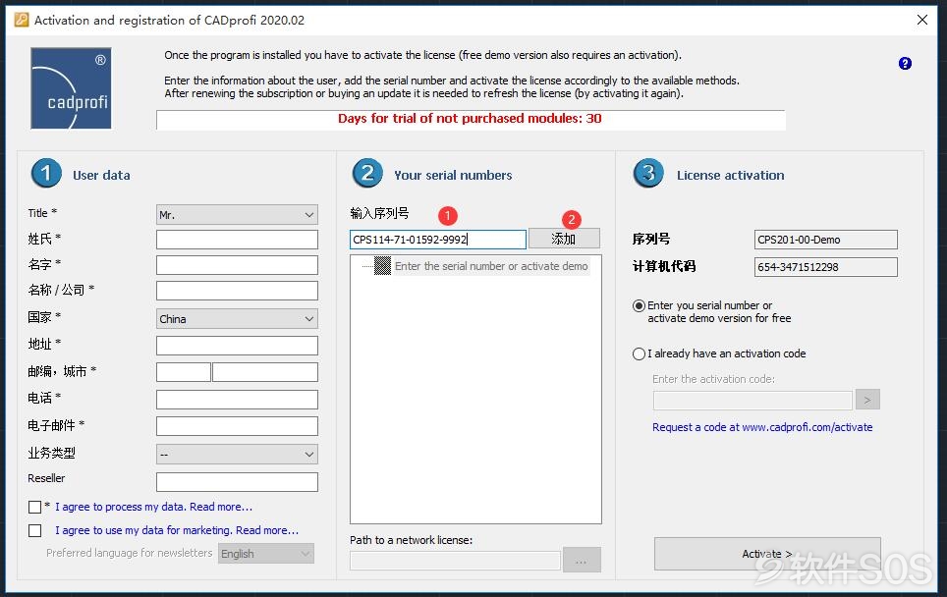The image size is (947, 597).
Task: Click the 城市 city input field
Action: pos(265,372)
